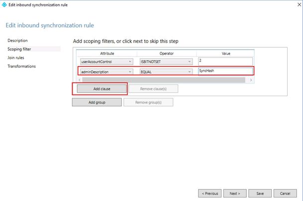The width and height of the screenshot is (303, 201).
Task: Open the Description section
Action: click(x=17, y=40)
